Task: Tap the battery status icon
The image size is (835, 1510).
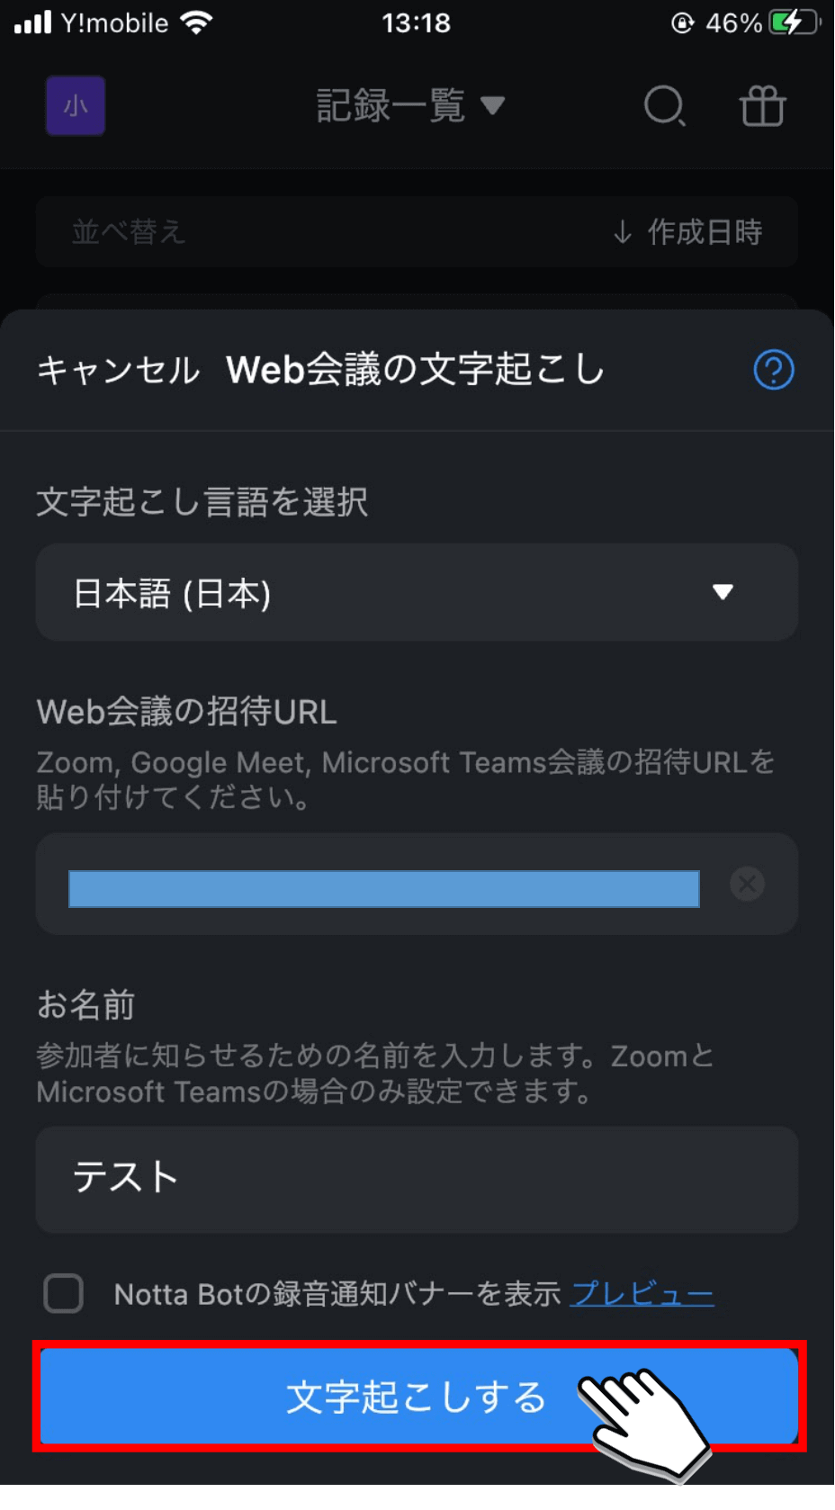Action: pyautogui.click(x=795, y=22)
